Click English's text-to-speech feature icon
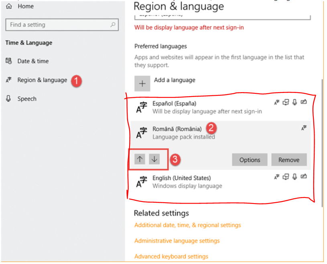 [286, 177]
